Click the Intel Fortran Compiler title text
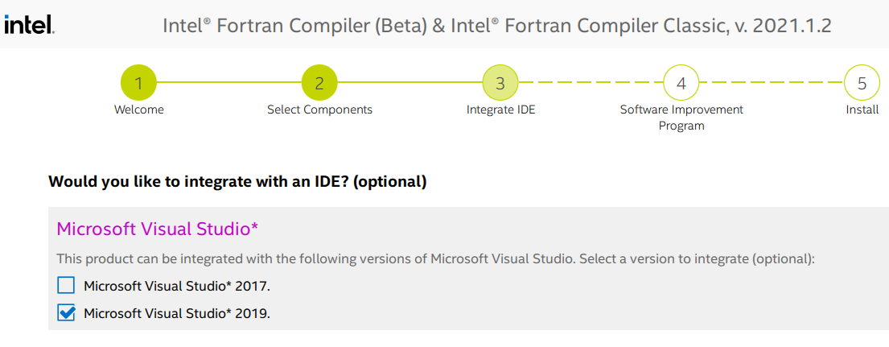 click(x=496, y=26)
